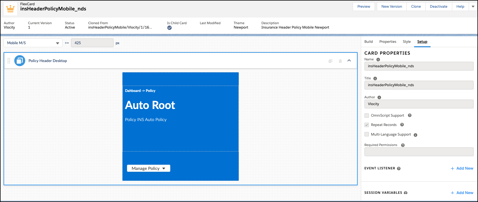The width and height of the screenshot is (478, 202).
Task: Click the clone state icon in header row
Action: click(330, 61)
